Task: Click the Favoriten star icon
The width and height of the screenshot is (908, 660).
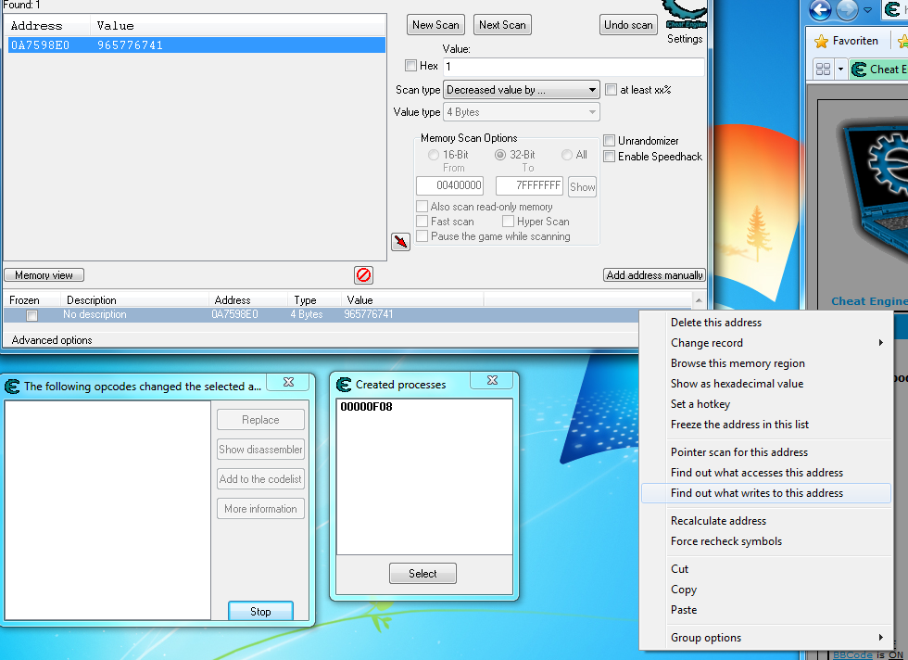Action: 821,41
